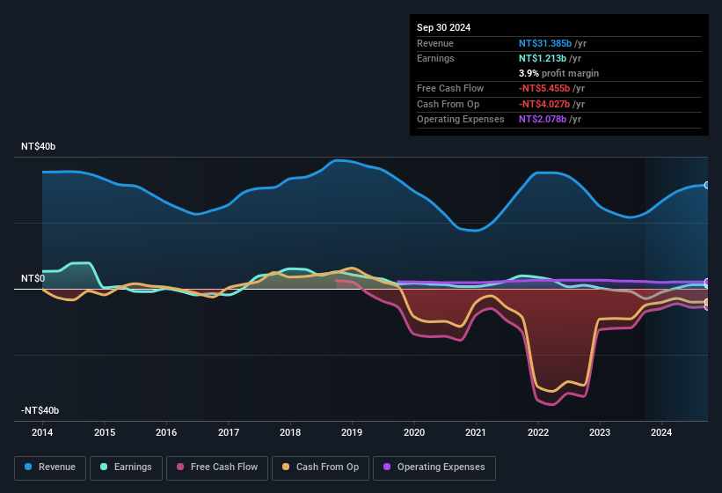Screen dimensions: 722x493
Task: Click the NT$0 y-axis label
Action: pos(33,279)
